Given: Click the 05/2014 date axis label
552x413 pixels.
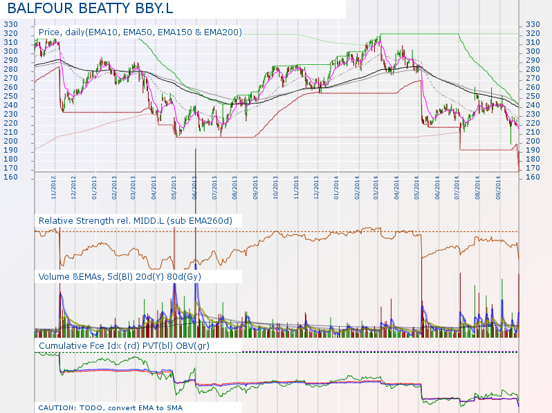Looking at the screenshot, I should (x=417, y=188).
